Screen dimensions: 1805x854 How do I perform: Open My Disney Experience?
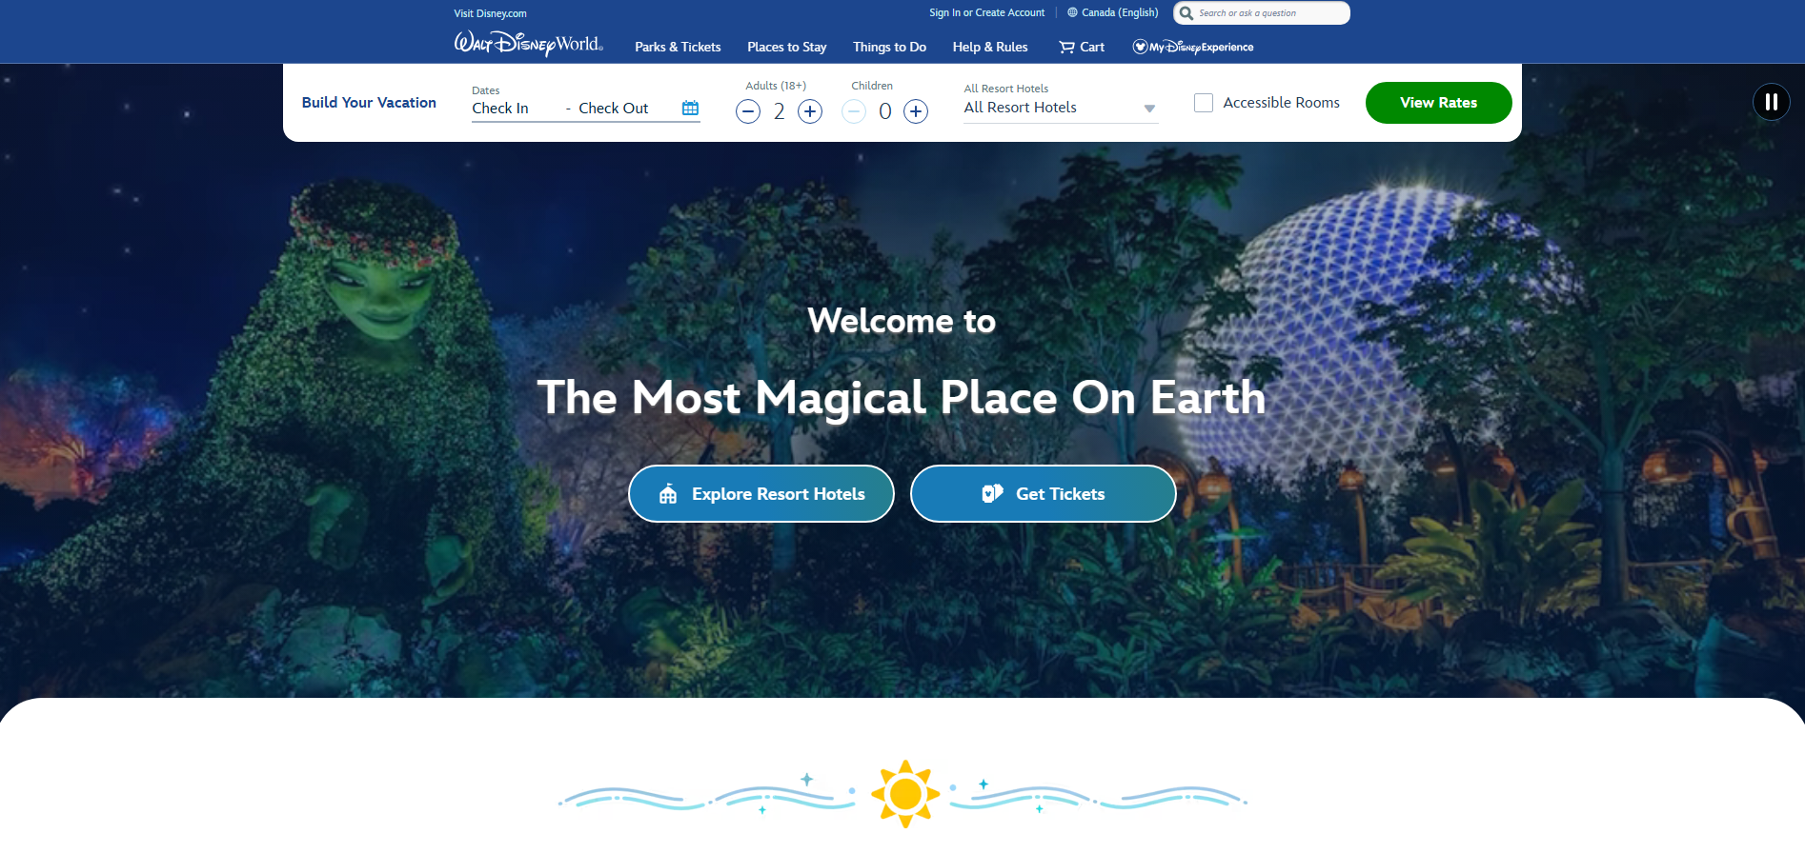coord(1193,47)
